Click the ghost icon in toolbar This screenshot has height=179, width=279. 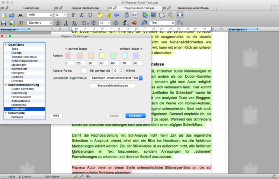(x=126, y=15)
